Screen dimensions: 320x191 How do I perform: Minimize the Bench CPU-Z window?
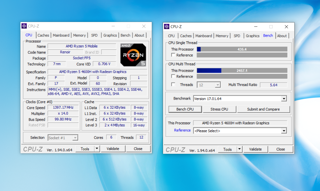tap(256, 27)
